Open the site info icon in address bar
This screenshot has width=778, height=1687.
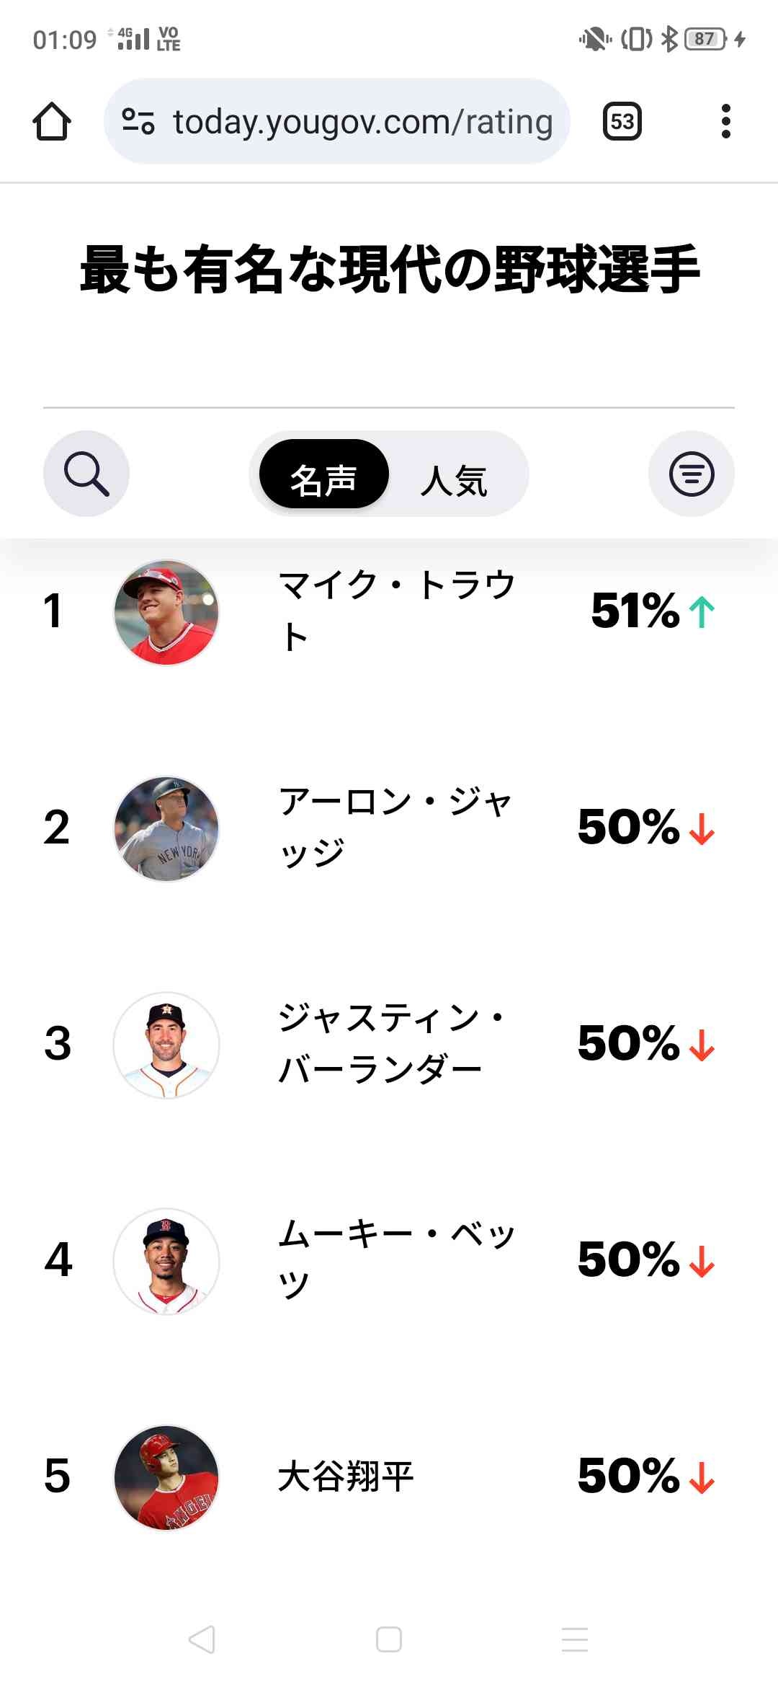tap(138, 121)
